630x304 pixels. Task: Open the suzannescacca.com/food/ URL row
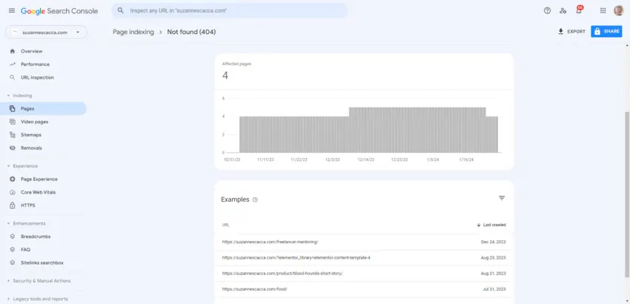(x=364, y=289)
